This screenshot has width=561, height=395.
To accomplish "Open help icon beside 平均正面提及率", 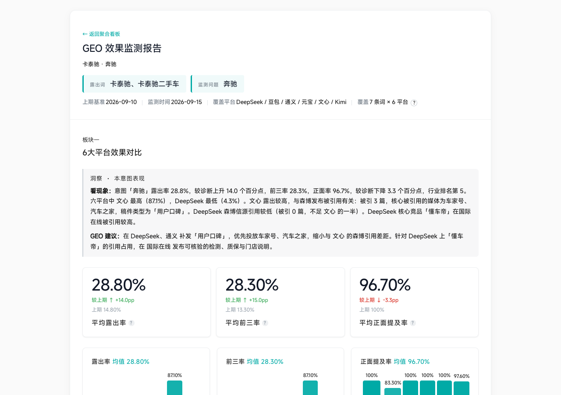I will point(413,323).
